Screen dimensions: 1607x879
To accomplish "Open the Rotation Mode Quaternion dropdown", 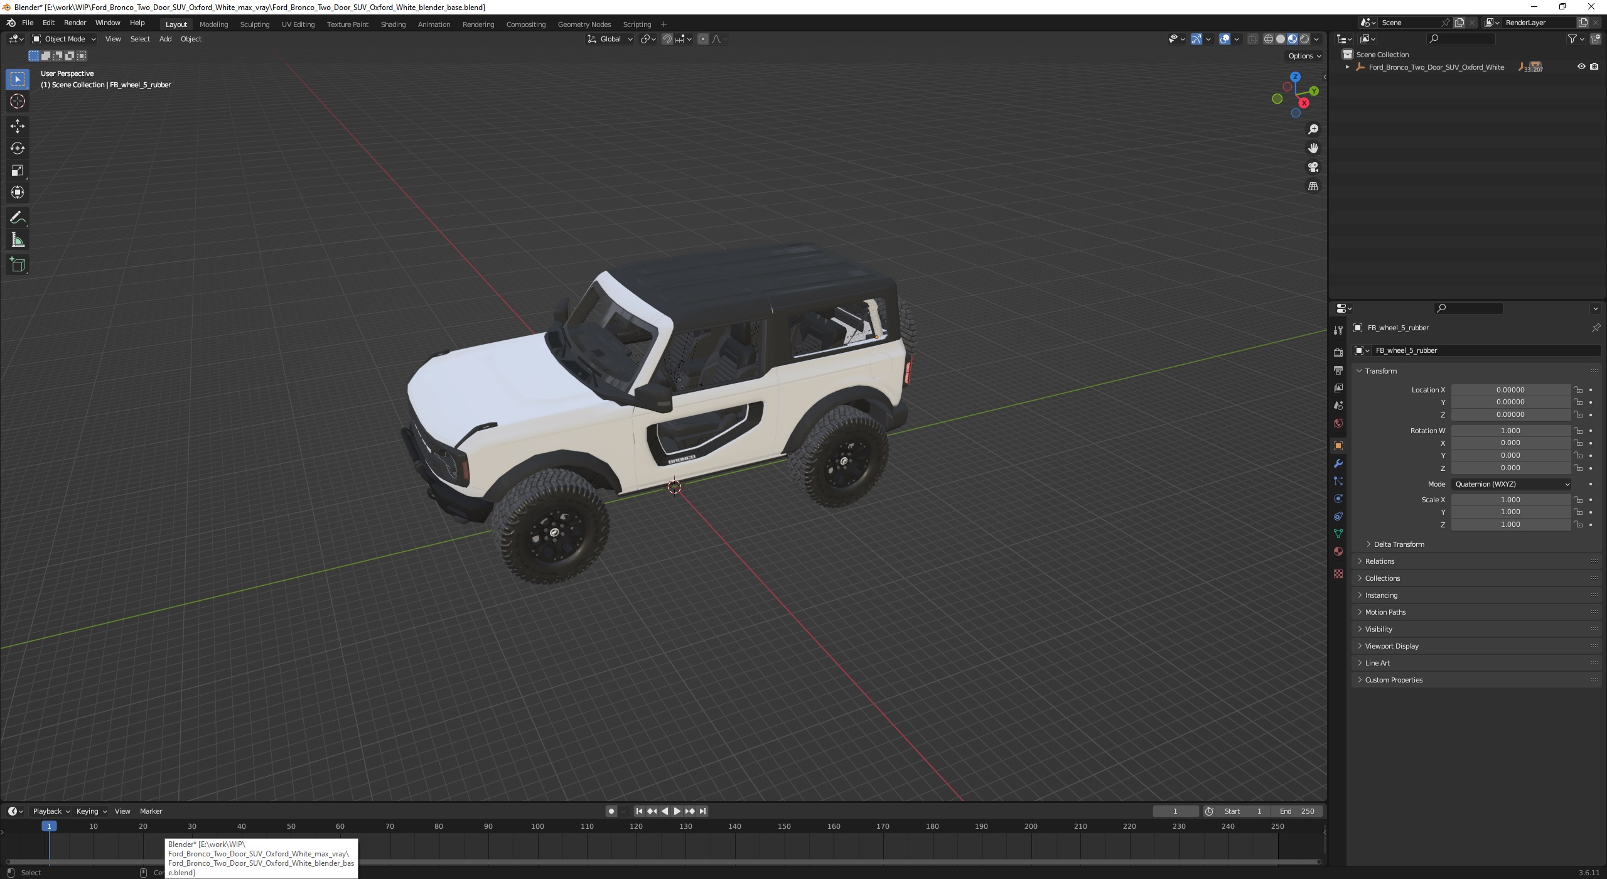I will (1511, 484).
